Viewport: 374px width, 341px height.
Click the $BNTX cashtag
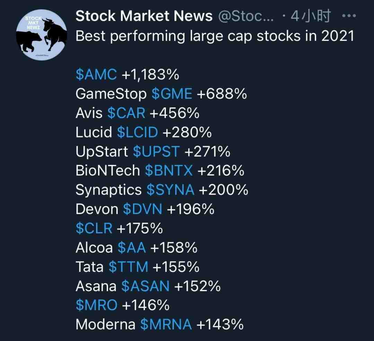pyautogui.click(x=169, y=170)
